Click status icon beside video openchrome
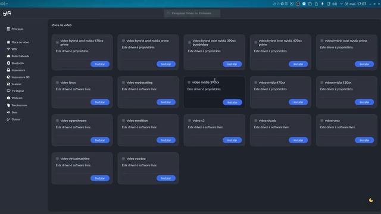Screen dimensions: 381x214 pos(57,121)
